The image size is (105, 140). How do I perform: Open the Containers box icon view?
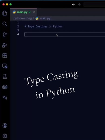(5, 87)
